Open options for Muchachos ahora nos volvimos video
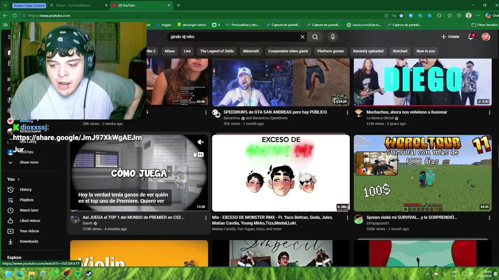499x280 pixels. [x=489, y=112]
